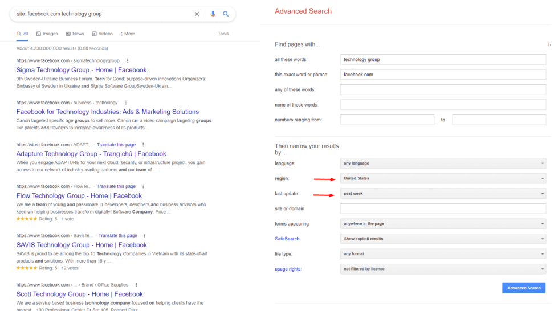Open options dots on Flow Technology result row

[143, 186]
